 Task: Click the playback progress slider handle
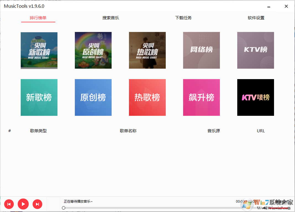[63, 208]
